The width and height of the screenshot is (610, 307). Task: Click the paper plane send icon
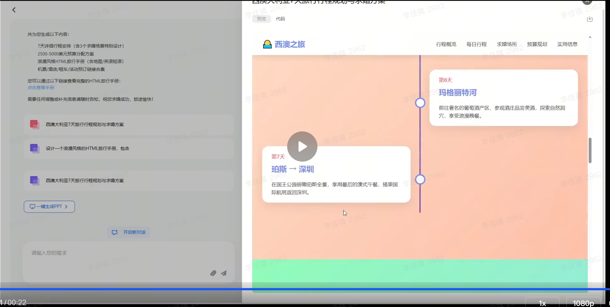coord(224,273)
